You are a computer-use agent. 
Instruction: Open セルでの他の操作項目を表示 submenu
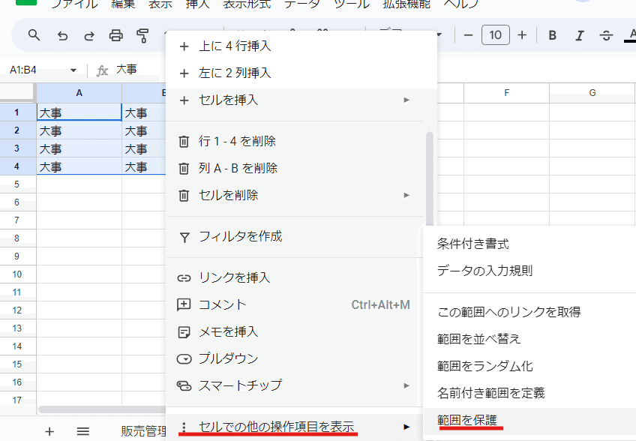click(294, 427)
